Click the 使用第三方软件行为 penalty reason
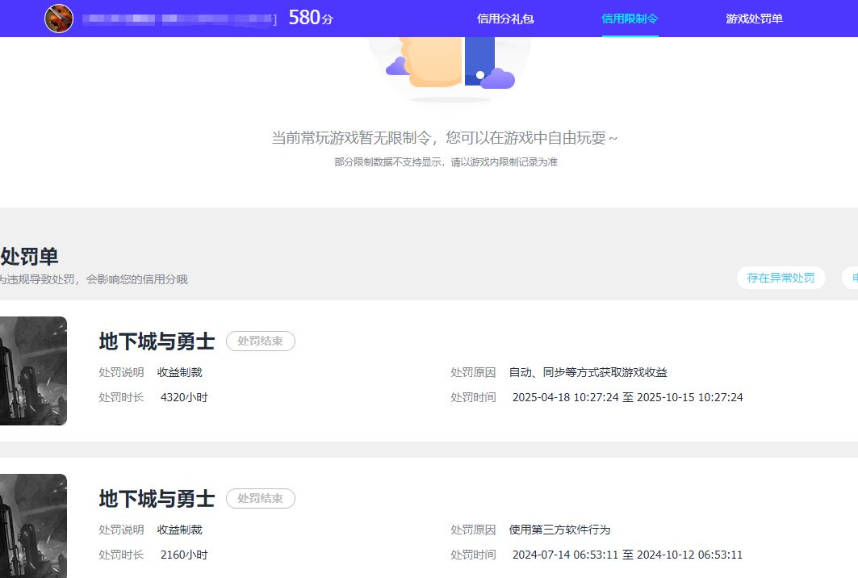The image size is (858, 578). (559, 530)
